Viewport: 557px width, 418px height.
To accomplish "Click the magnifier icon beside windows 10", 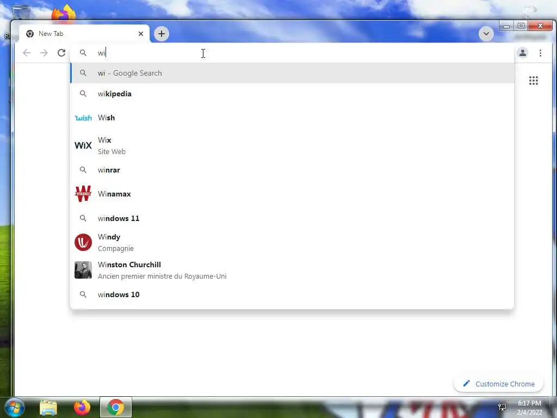I will [83, 294].
